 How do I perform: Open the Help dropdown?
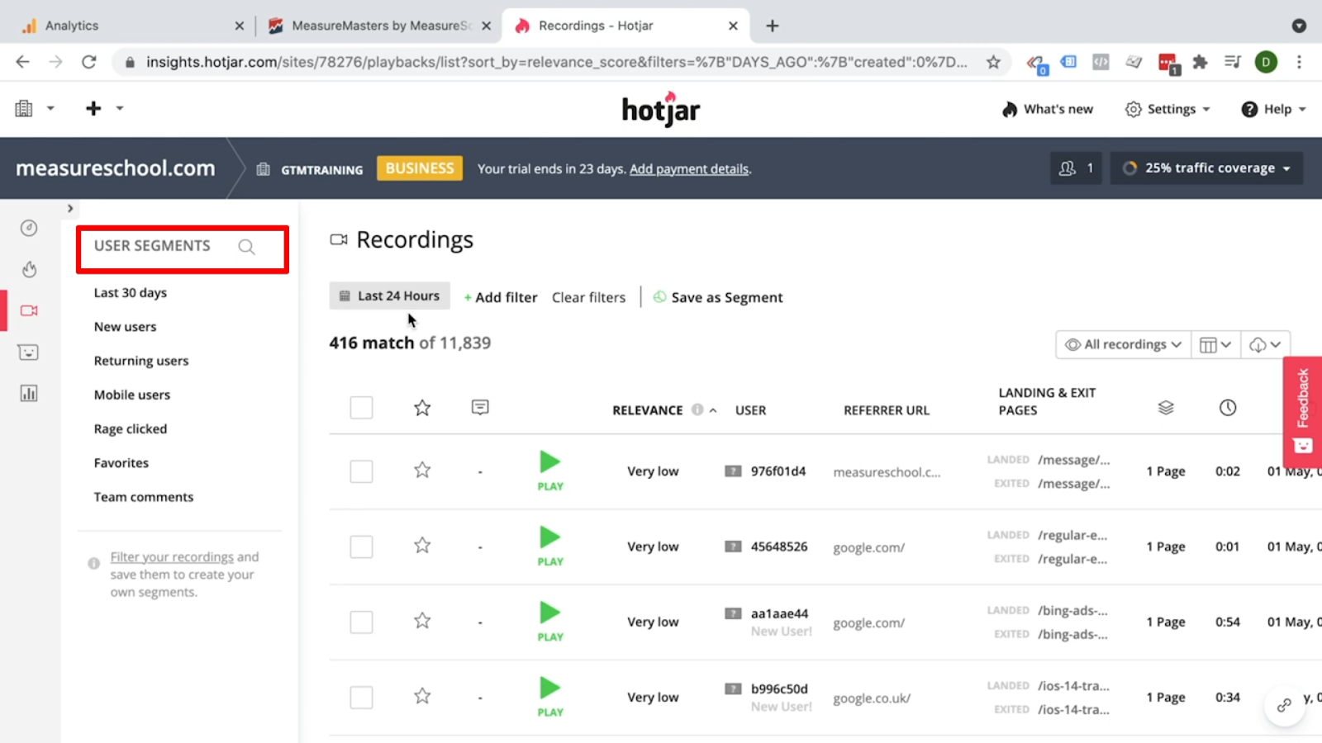[x=1273, y=109]
